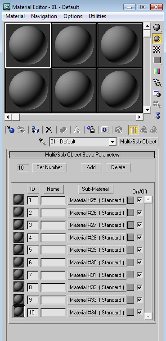166x341 pixels.
Task: Click the Name field for ID 3
Action: [x=53, y=225]
